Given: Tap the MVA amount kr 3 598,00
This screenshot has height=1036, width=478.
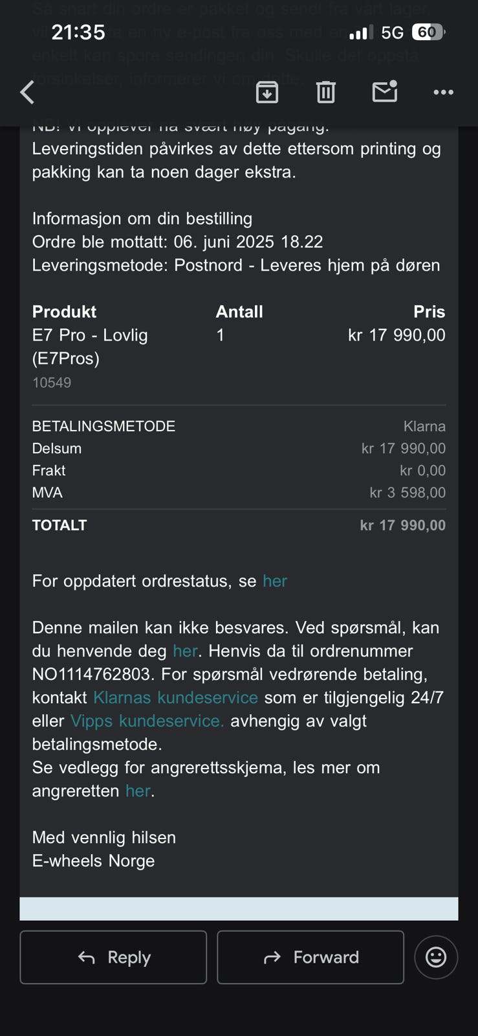Looking at the screenshot, I should [x=407, y=493].
